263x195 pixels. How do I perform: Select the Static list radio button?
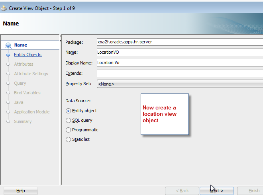click(x=68, y=140)
